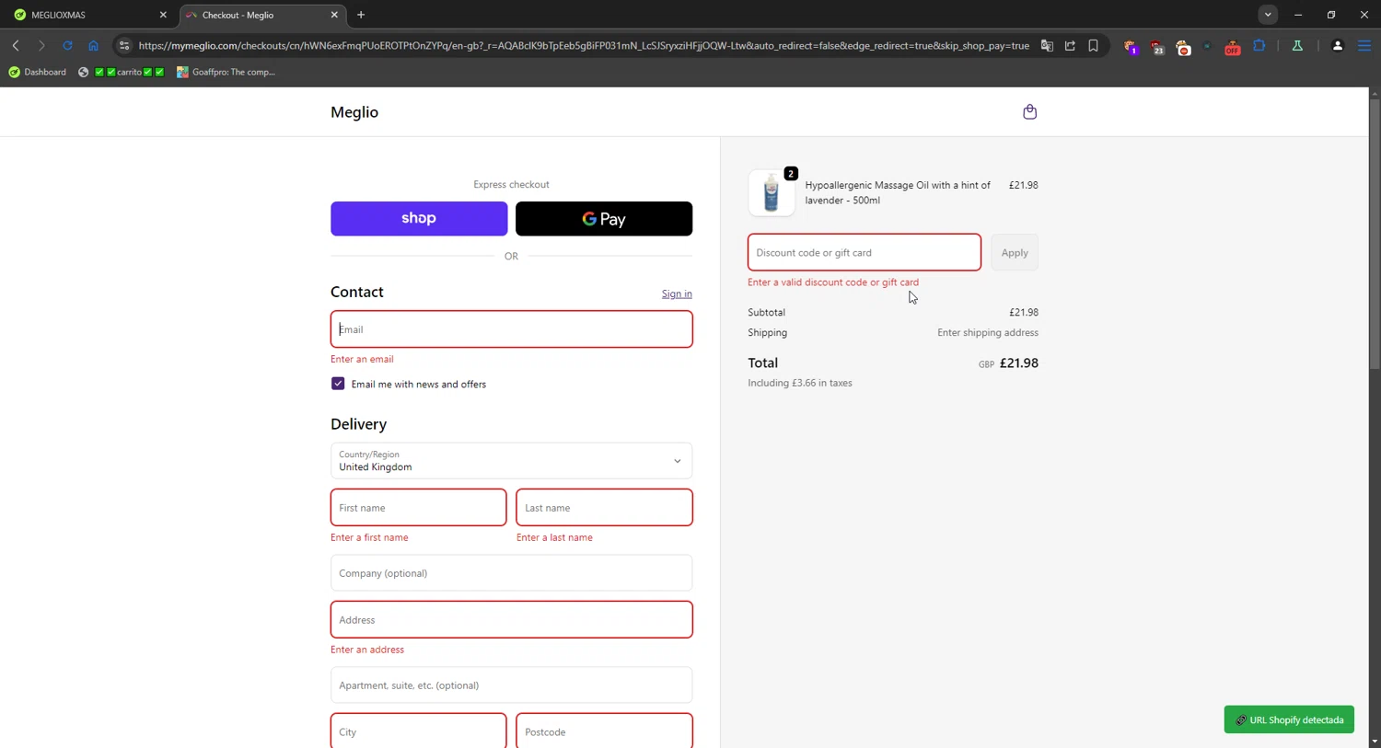1381x748 pixels.
Task: Pay with Google Pay button
Action: tap(604, 219)
